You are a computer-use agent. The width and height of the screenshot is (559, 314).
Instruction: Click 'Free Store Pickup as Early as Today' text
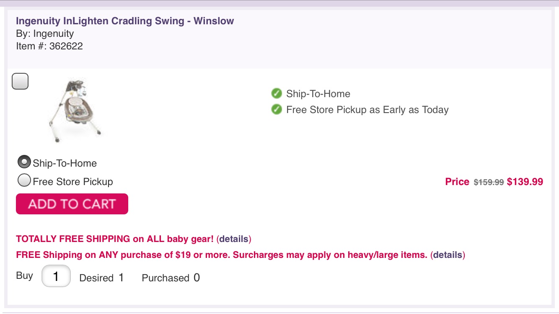tap(367, 110)
